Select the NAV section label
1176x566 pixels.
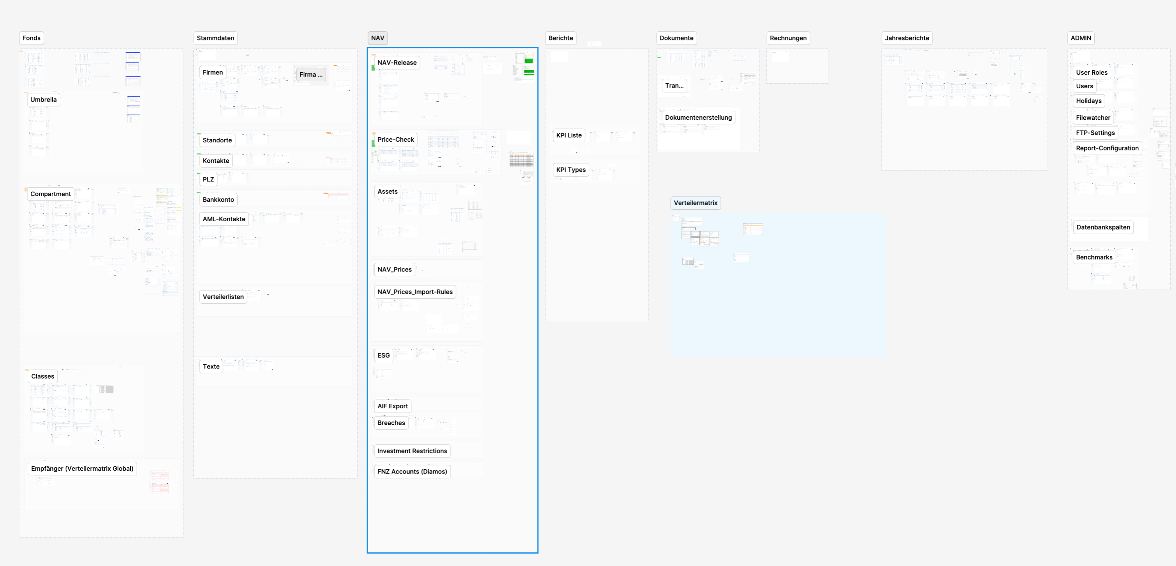(x=377, y=38)
